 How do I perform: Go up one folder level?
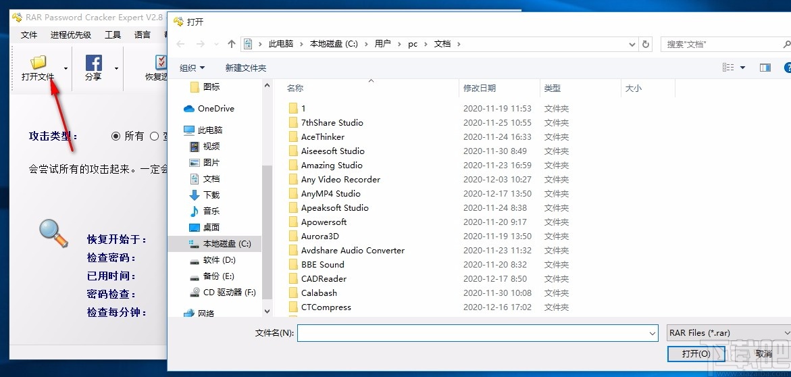[232, 44]
